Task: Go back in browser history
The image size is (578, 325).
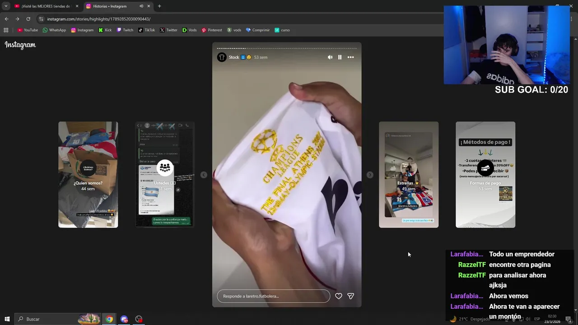Action: [6, 19]
